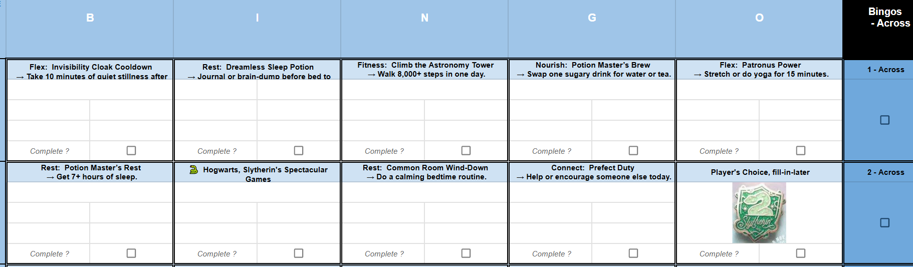
Task: Check Complete for Player's Choice square
Action: (801, 253)
